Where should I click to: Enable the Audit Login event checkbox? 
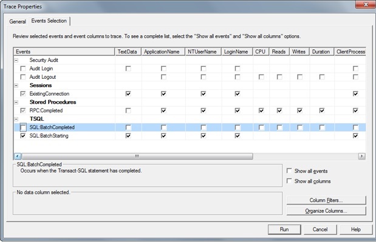[23, 69]
